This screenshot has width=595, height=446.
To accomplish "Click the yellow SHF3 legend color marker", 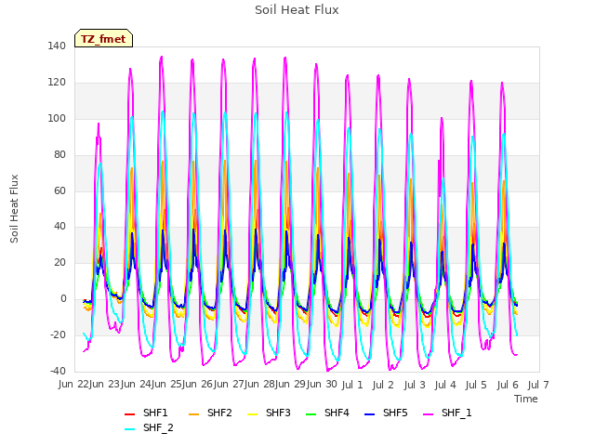I will [252, 414].
